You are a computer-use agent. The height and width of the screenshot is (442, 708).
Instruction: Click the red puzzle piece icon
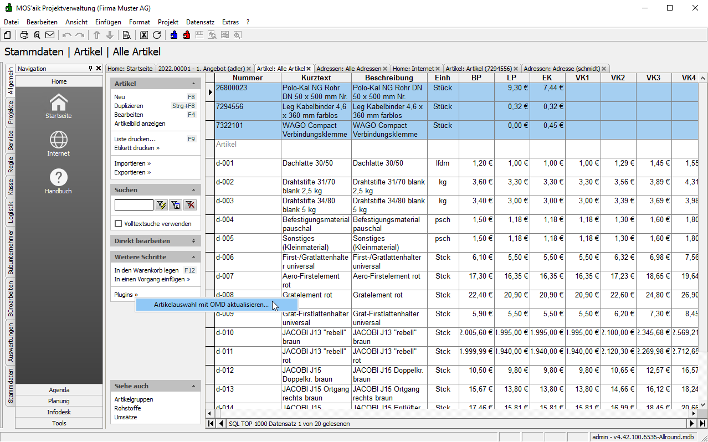click(187, 35)
